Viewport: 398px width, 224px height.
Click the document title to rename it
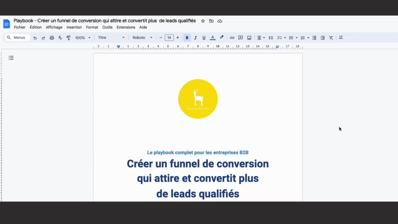[x=105, y=21]
